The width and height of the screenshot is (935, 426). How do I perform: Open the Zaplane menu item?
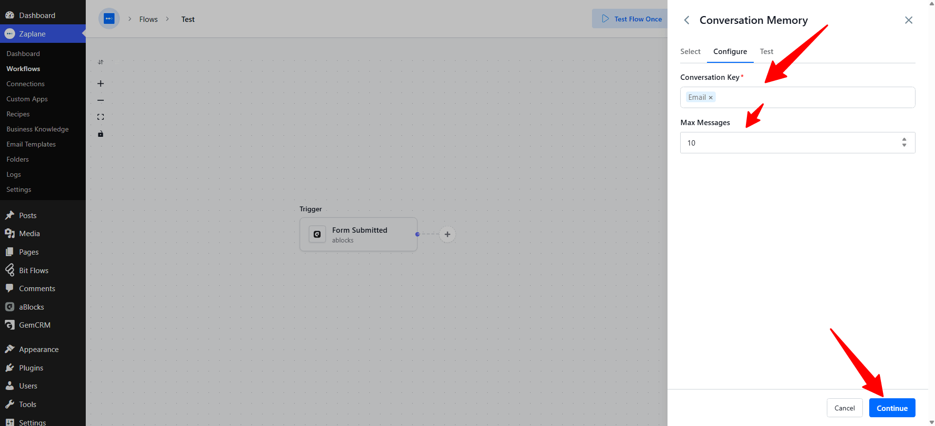pyautogui.click(x=43, y=34)
